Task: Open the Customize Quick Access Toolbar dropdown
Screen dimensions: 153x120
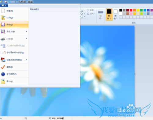Action: click(x=16, y=2)
